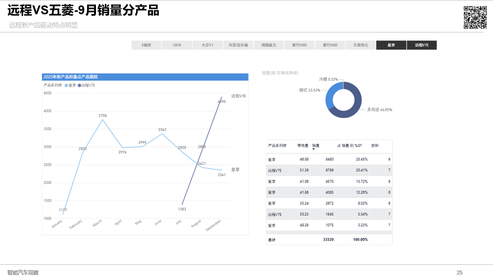Click the QR code image

[475, 17]
